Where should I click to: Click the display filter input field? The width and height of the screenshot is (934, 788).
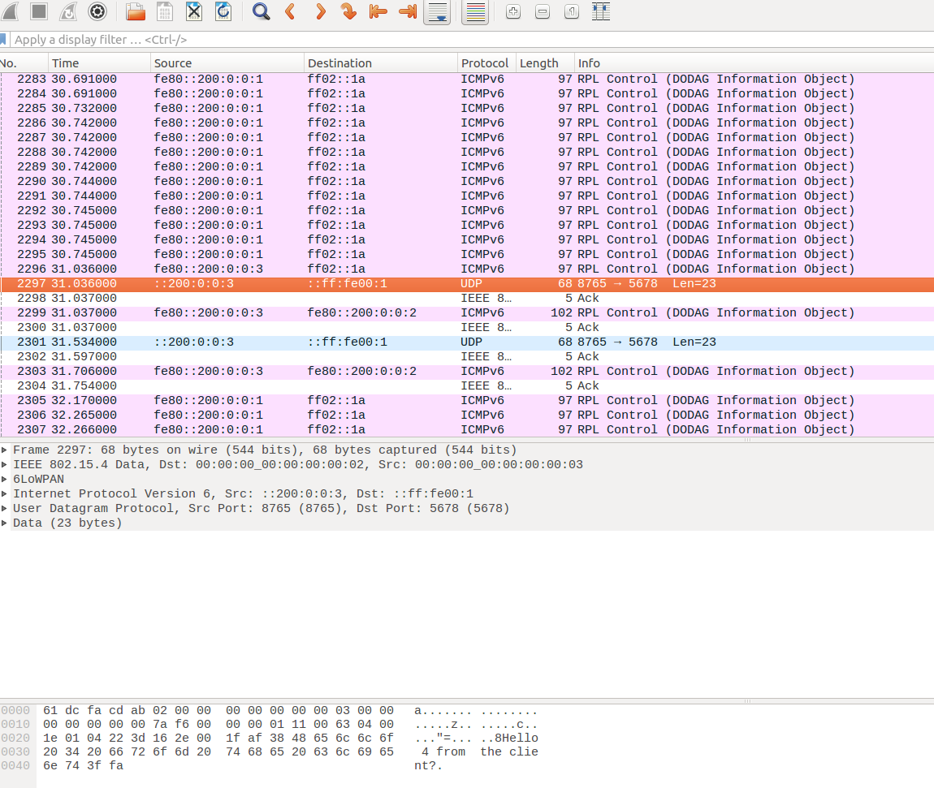click(473, 39)
